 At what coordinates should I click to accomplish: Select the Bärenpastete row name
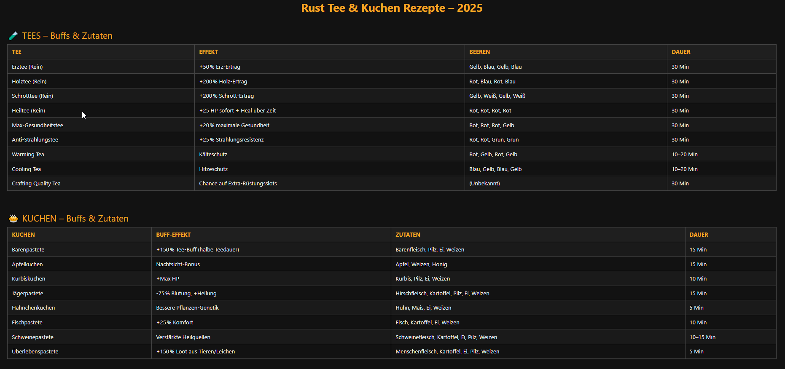(28, 250)
